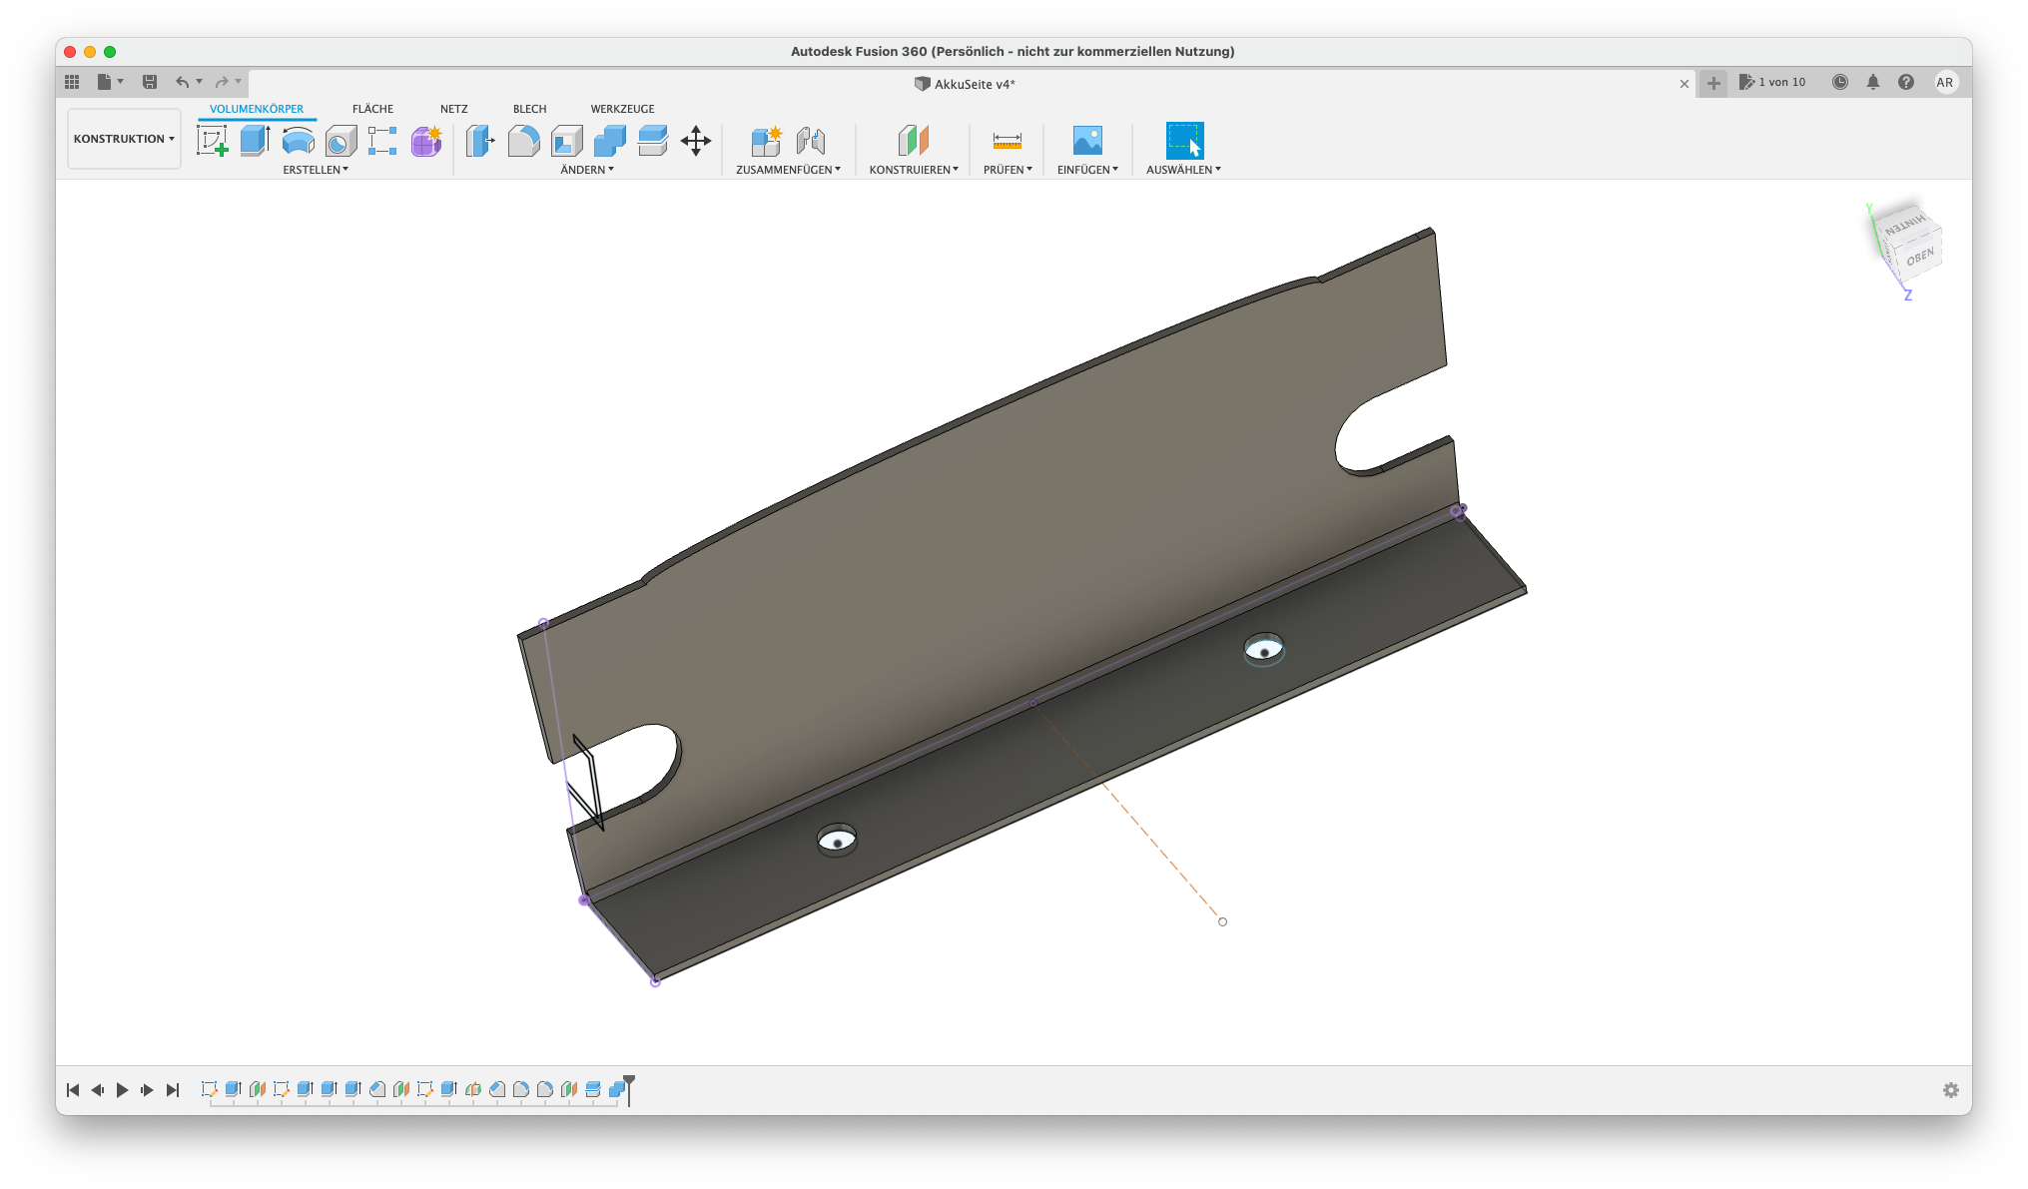Switch to the BLECH tab
The image size is (2028, 1189).
pyautogui.click(x=529, y=109)
